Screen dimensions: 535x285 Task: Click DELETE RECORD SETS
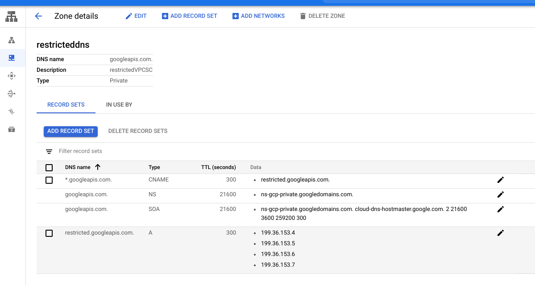[137, 131]
